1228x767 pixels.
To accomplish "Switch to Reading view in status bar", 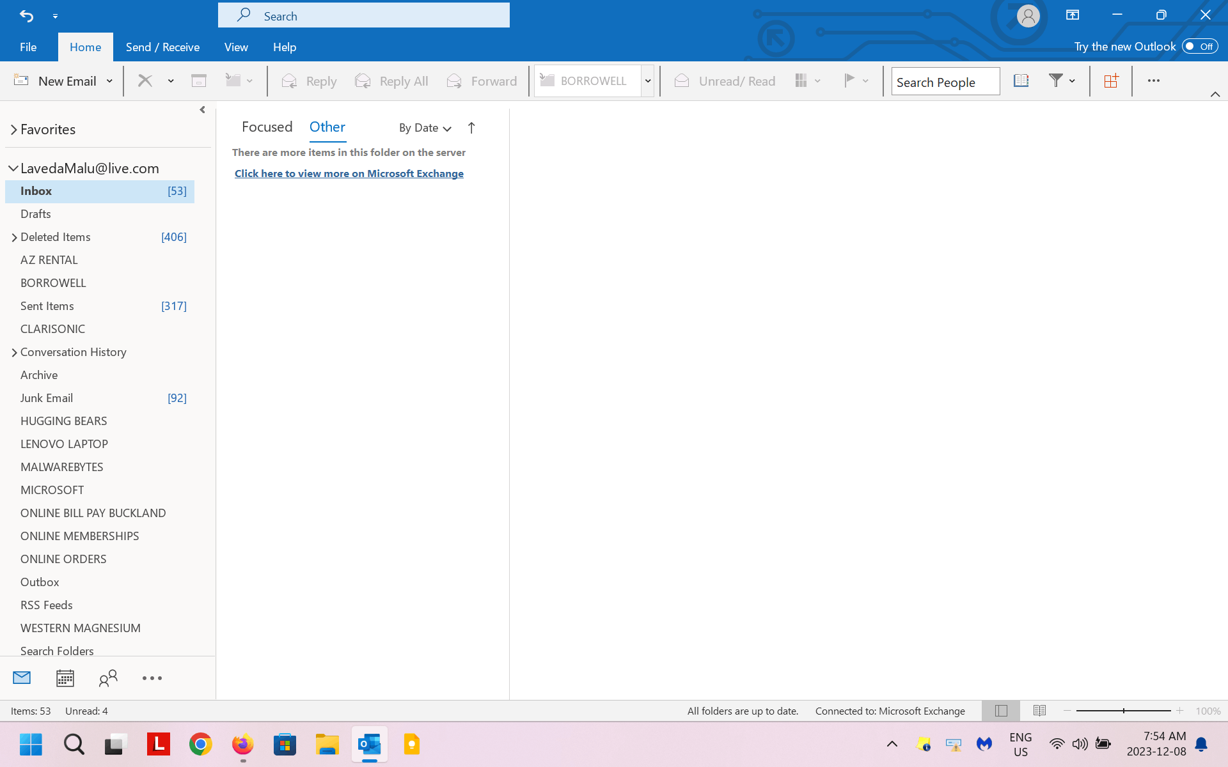I will coord(1040,711).
